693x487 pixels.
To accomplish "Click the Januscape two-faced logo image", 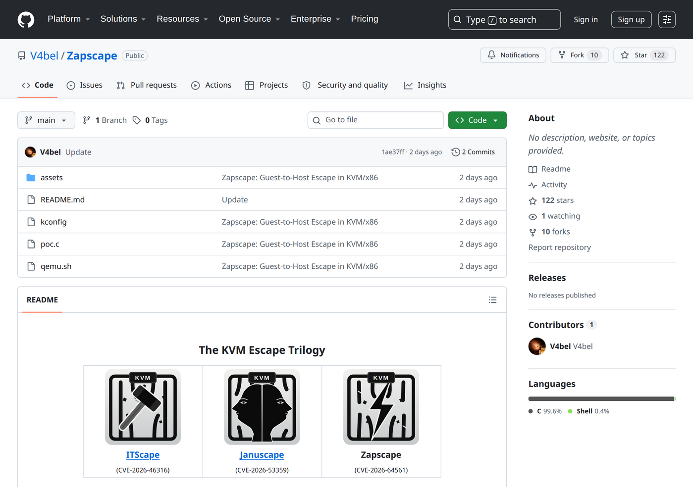I will point(262,407).
